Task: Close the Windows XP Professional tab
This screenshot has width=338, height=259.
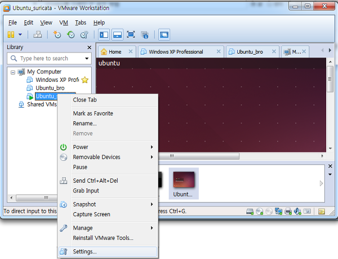Action: click(219, 51)
